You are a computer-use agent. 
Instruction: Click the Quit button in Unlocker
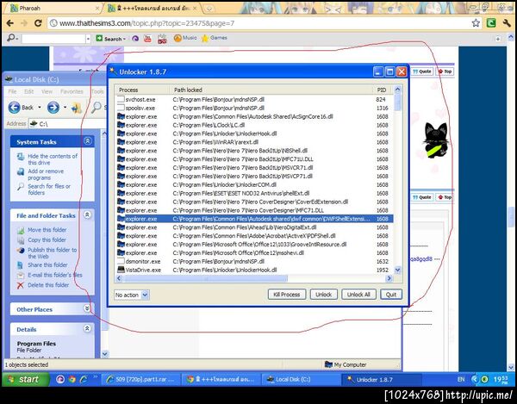[x=391, y=295]
